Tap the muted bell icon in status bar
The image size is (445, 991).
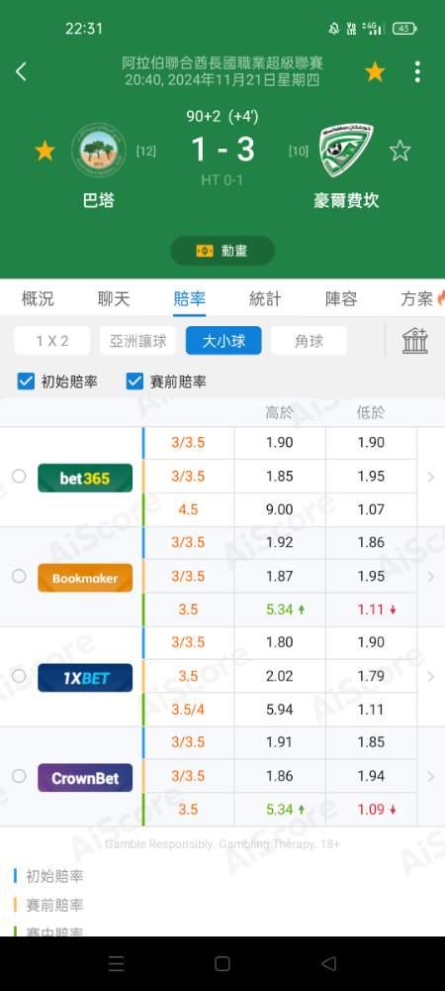coord(334,29)
